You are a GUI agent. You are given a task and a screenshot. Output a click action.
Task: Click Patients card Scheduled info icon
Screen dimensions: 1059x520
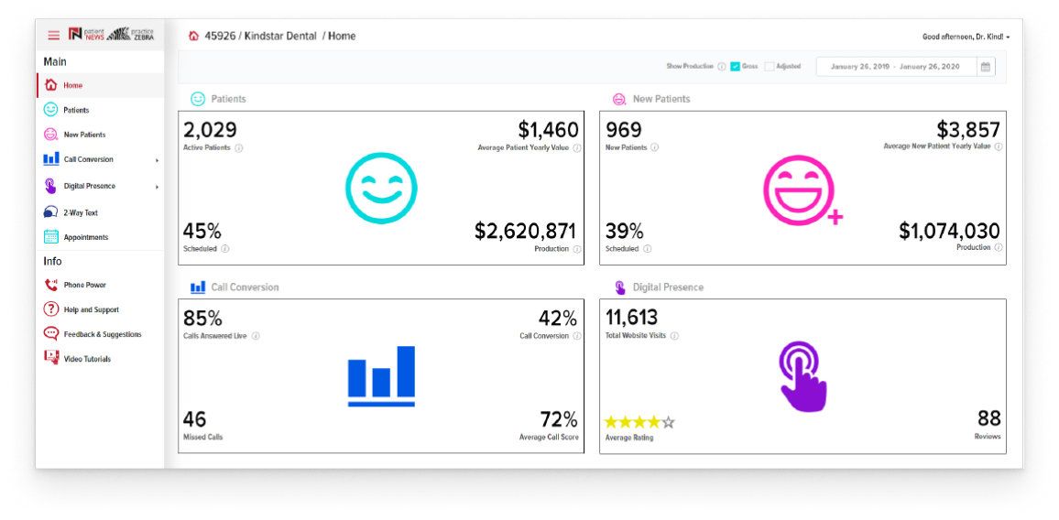pos(225,248)
